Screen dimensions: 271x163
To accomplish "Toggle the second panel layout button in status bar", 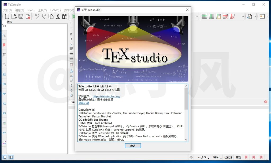I will (x=11, y=157).
